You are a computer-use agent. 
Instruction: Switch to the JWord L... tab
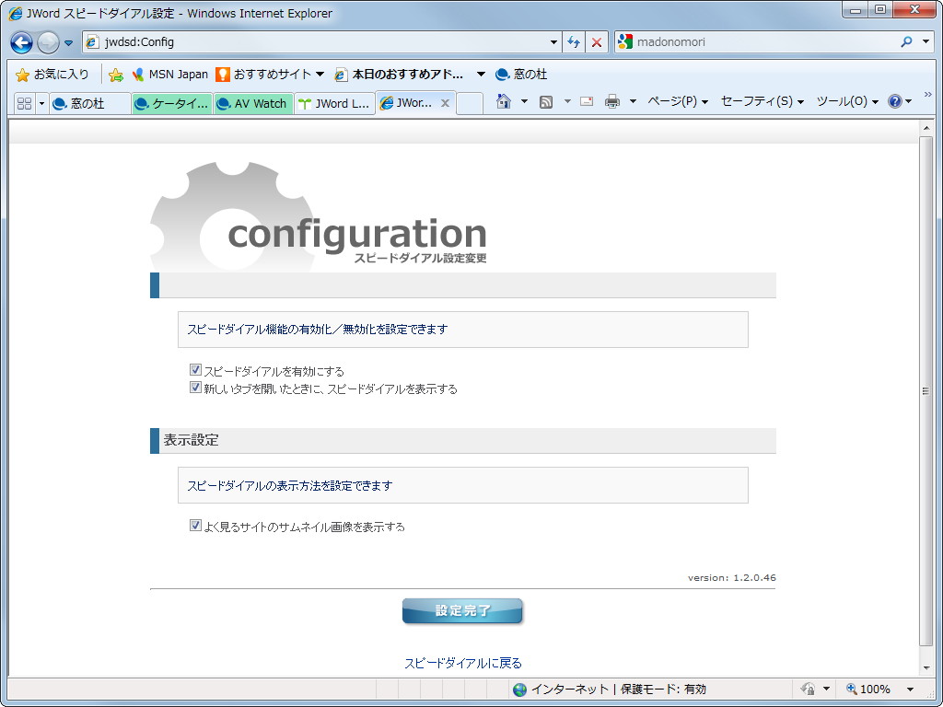coord(334,103)
